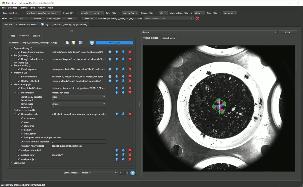Move Binary threshold step down
303x187 pixels.
[x=123, y=76]
